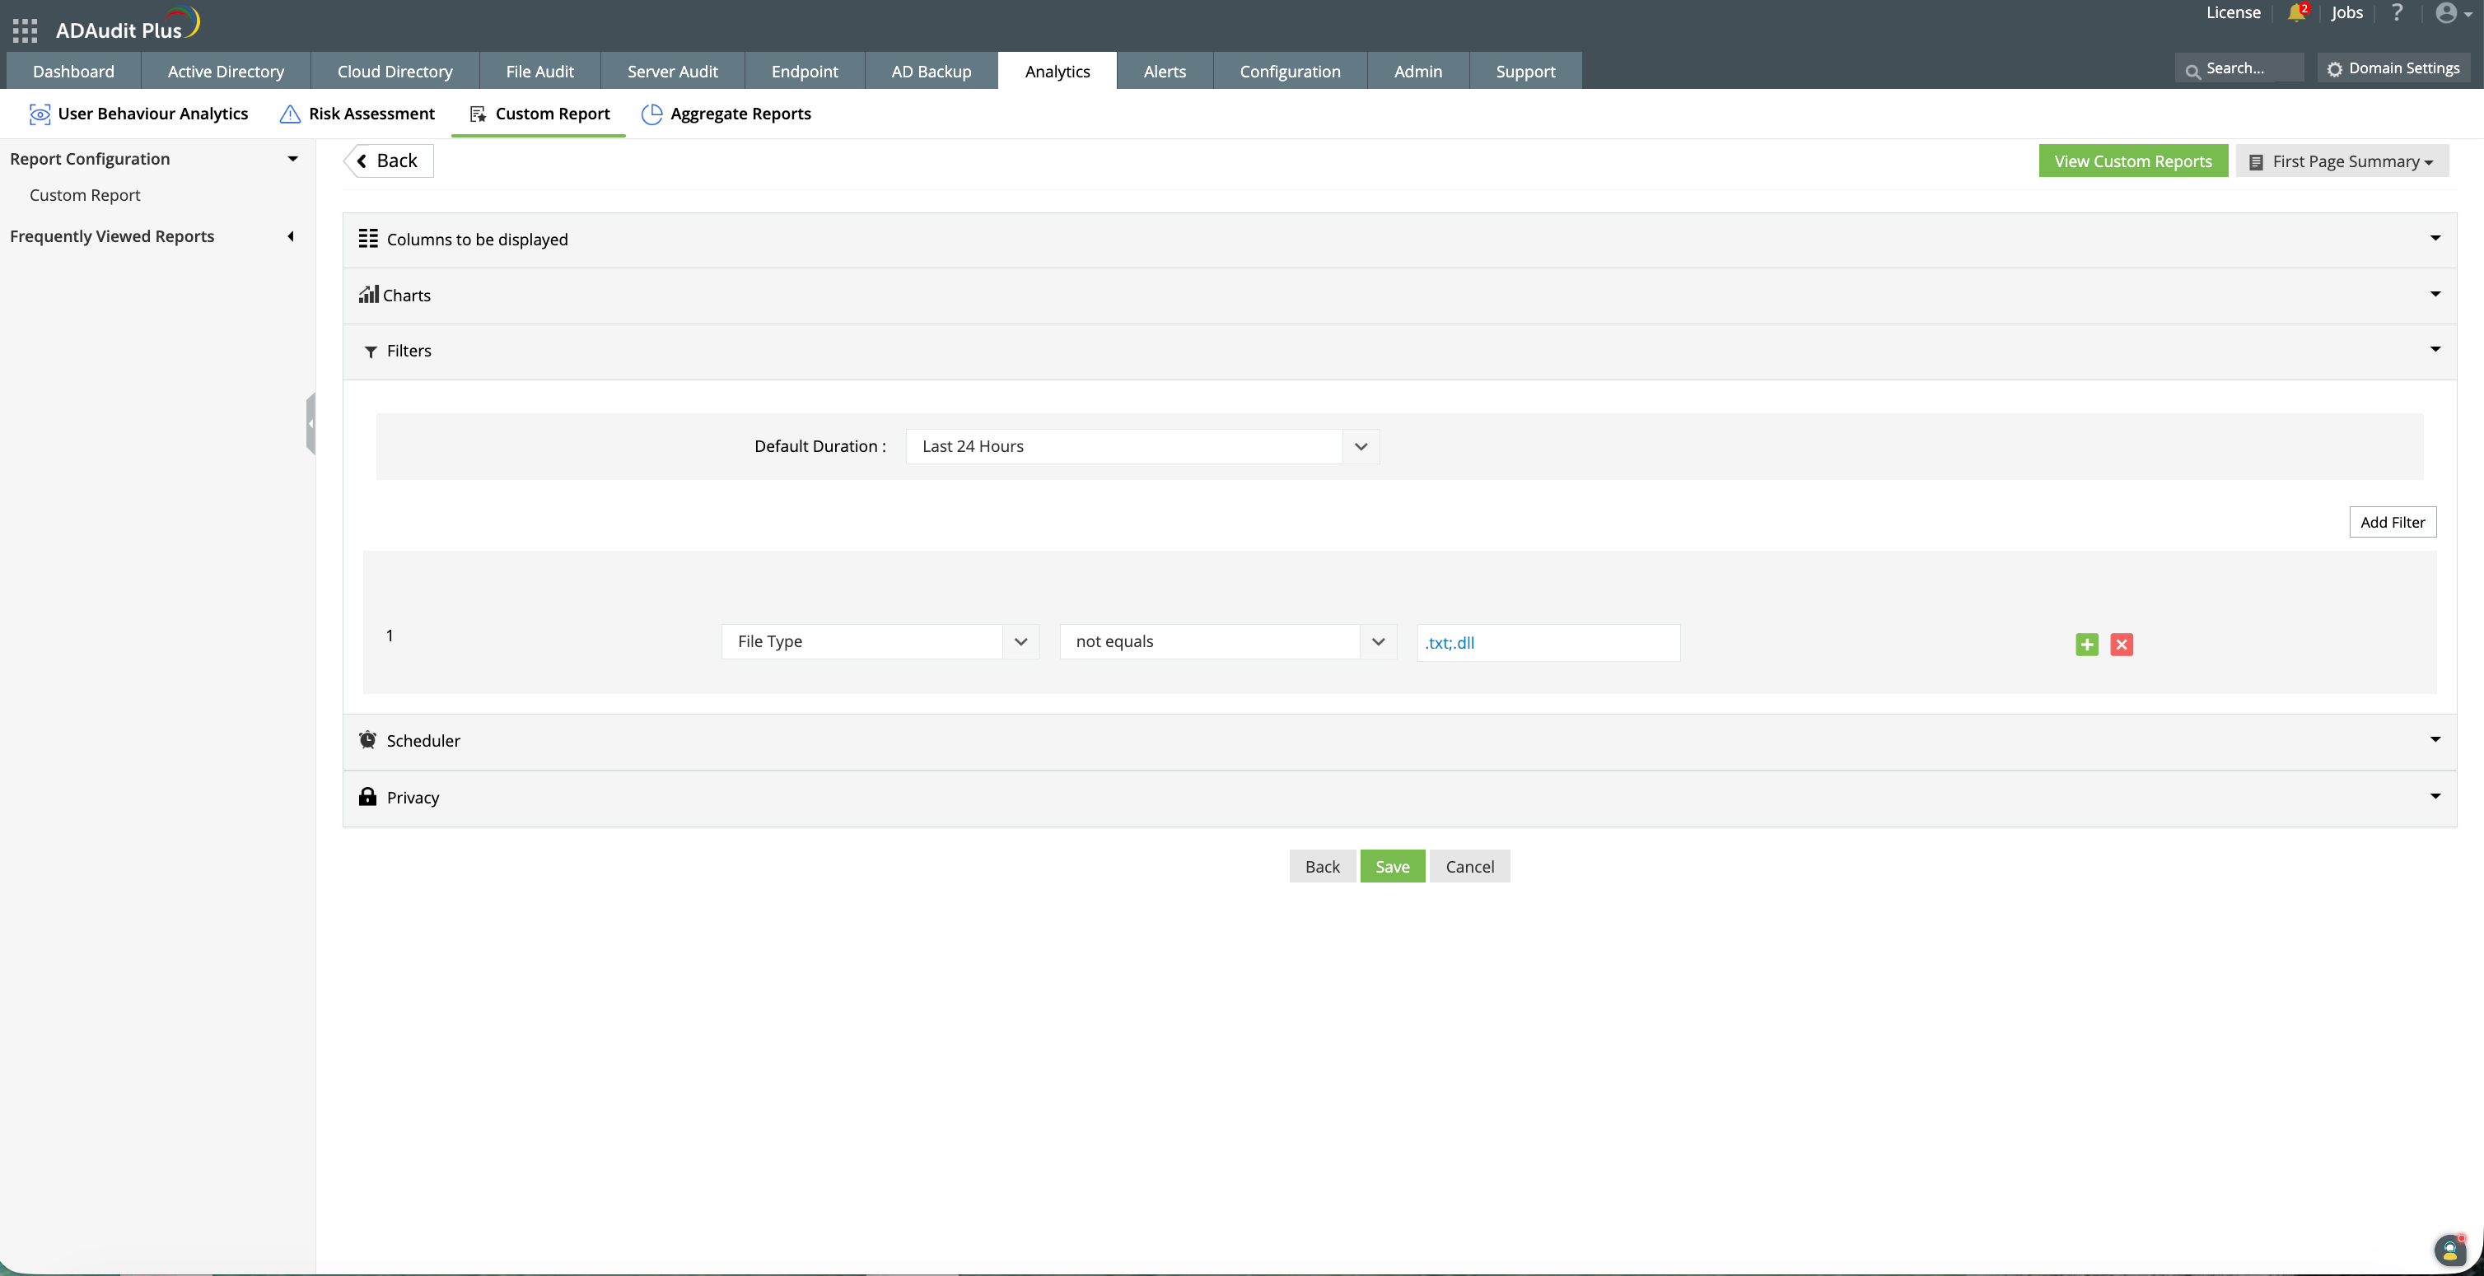Collapse the left sidebar handle
The width and height of the screenshot is (2484, 1276).
tap(310, 423)
